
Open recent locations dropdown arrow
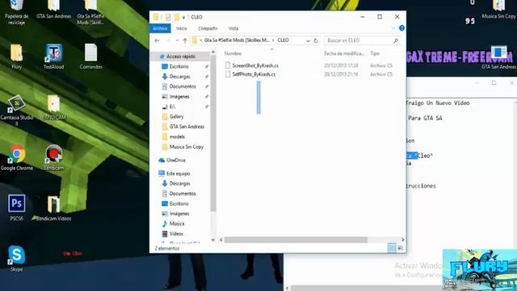[177, 40]
